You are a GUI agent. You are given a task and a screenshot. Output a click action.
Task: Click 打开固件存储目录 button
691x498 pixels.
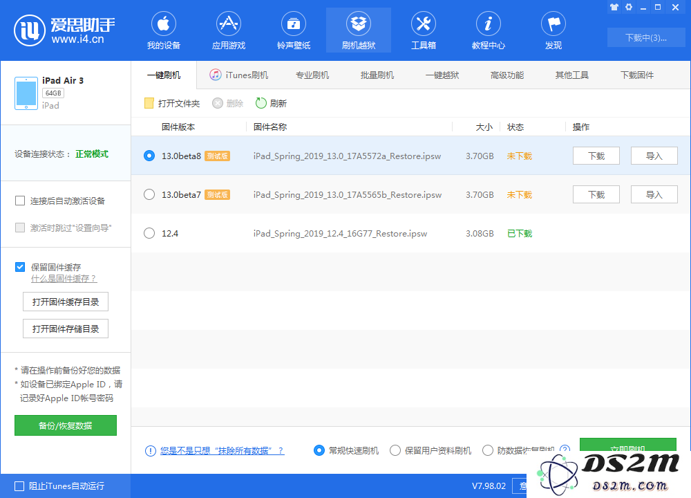(x=66, y=329)
